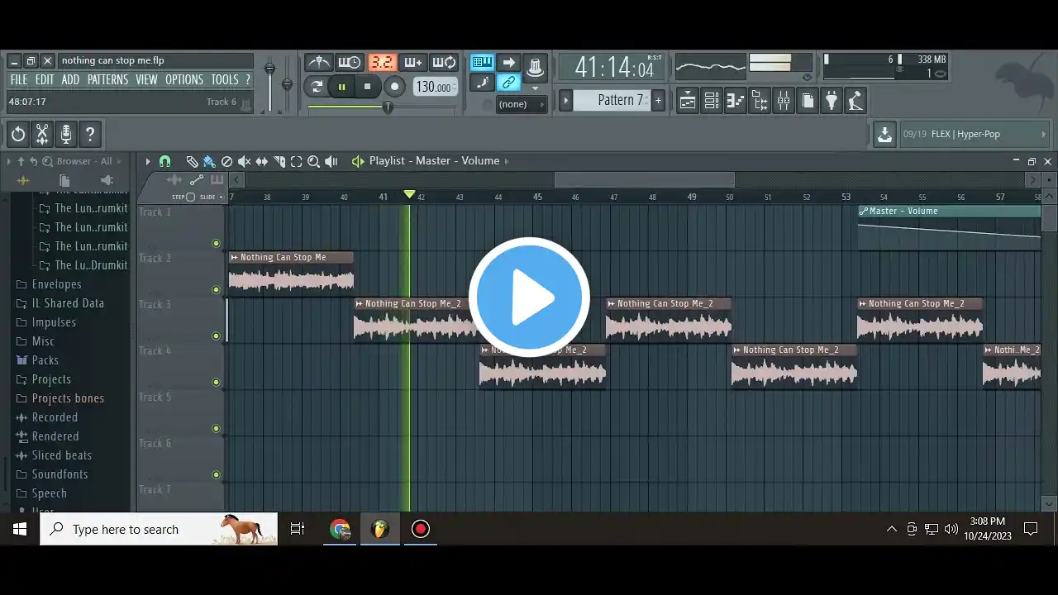Screen dimensions: 1058x595
Task: Toggle the playlist snap magnet
Action: point(164,161)
